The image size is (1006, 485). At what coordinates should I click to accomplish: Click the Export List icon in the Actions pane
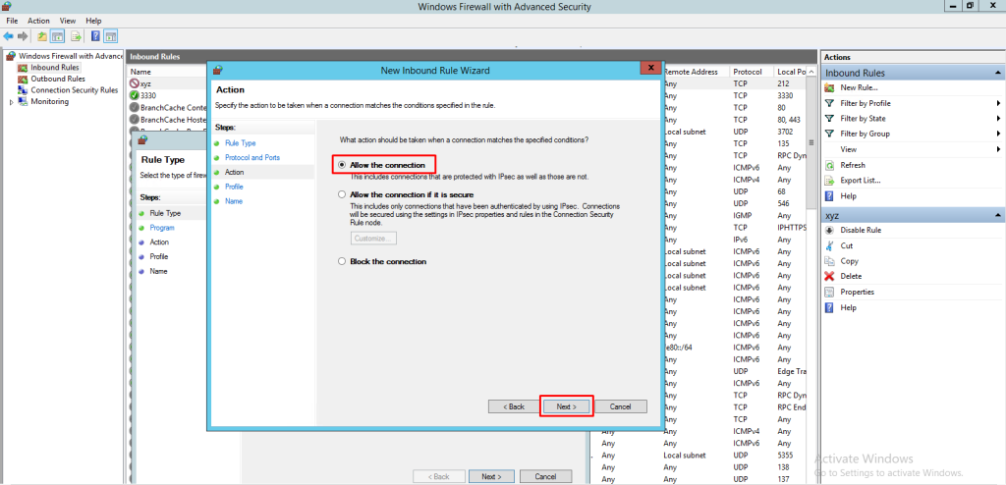coord(829,181)
